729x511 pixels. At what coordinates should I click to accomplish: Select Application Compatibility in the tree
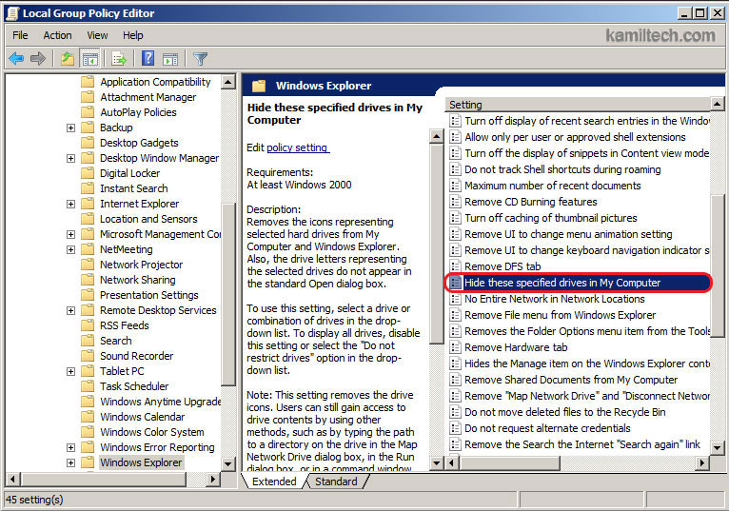tap(155, 82)
